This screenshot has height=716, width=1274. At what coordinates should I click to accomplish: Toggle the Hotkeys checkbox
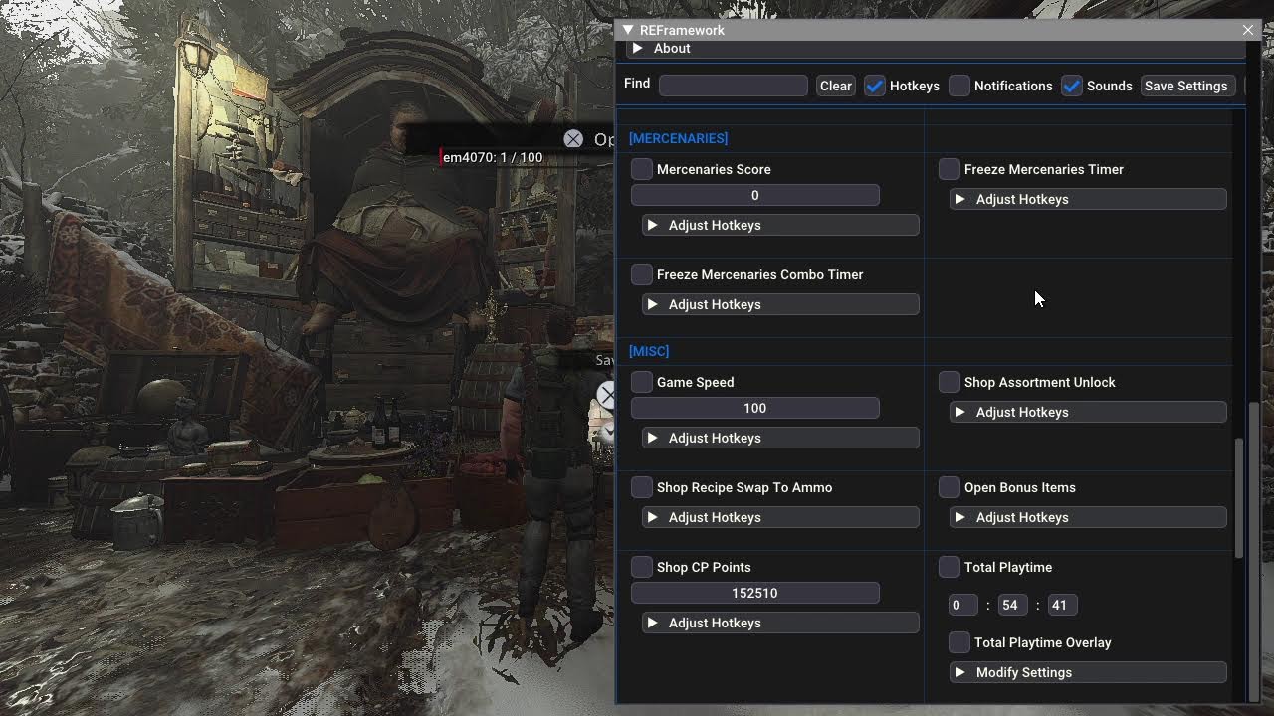pos(874,86)
